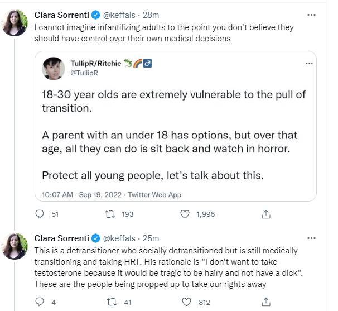Retweet the tweet showing 193 retweets
This screenshot has width=338, height=311.
[110, 214]
